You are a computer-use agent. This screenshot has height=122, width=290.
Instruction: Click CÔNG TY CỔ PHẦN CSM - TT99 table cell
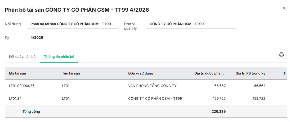155,98
